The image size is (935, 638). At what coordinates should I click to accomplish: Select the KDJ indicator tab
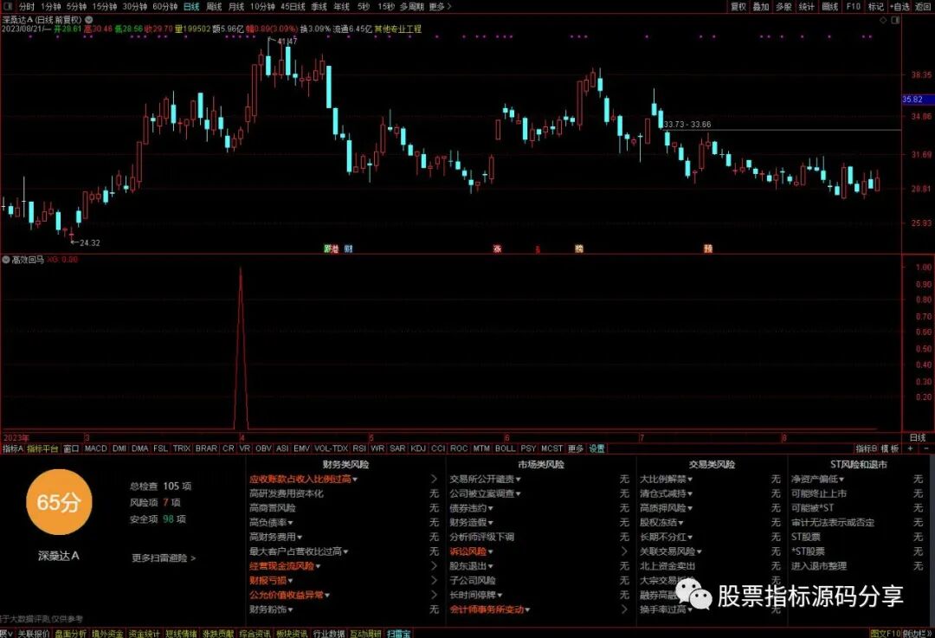[x=418, y=448]
